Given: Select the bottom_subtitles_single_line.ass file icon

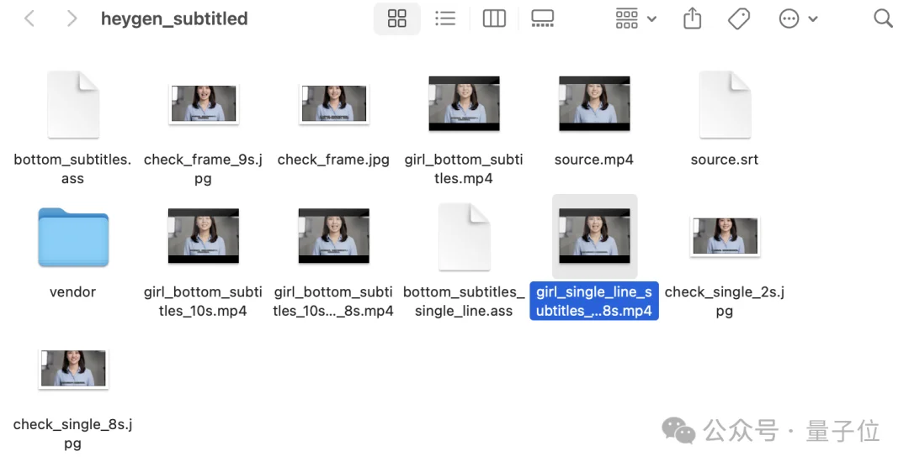Looking at the screenshot, I should [465, 237].
